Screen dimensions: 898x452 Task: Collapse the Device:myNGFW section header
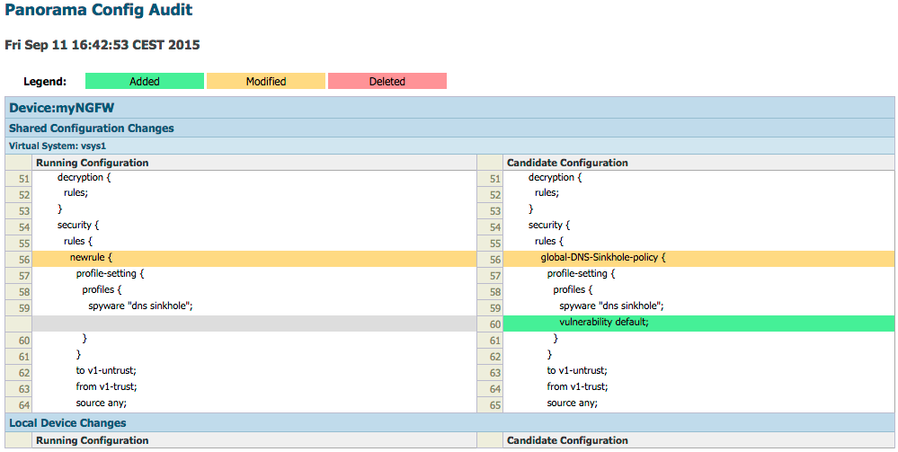pyautogui.click(x=62, y=108)
